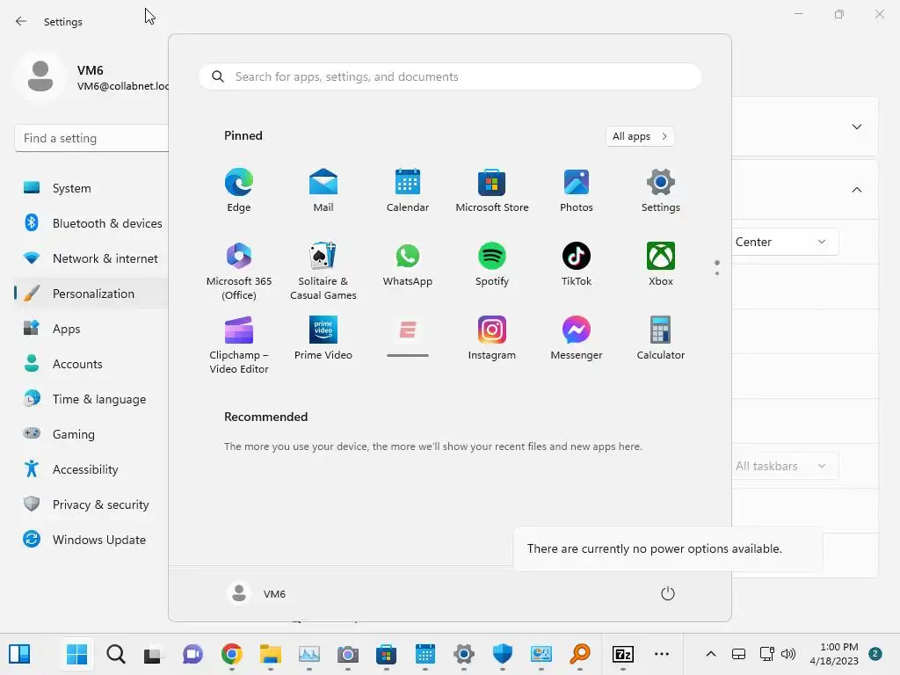Show taskbar overflow three dots

(662, 654)
